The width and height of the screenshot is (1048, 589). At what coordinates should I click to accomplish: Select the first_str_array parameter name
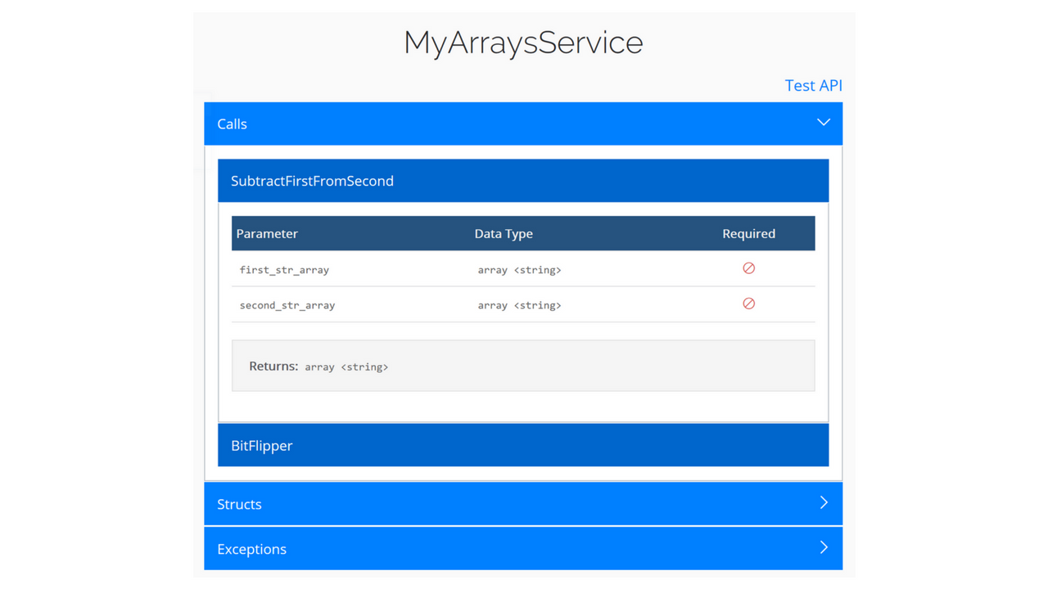pyautogui.click(x=284, y=270)
